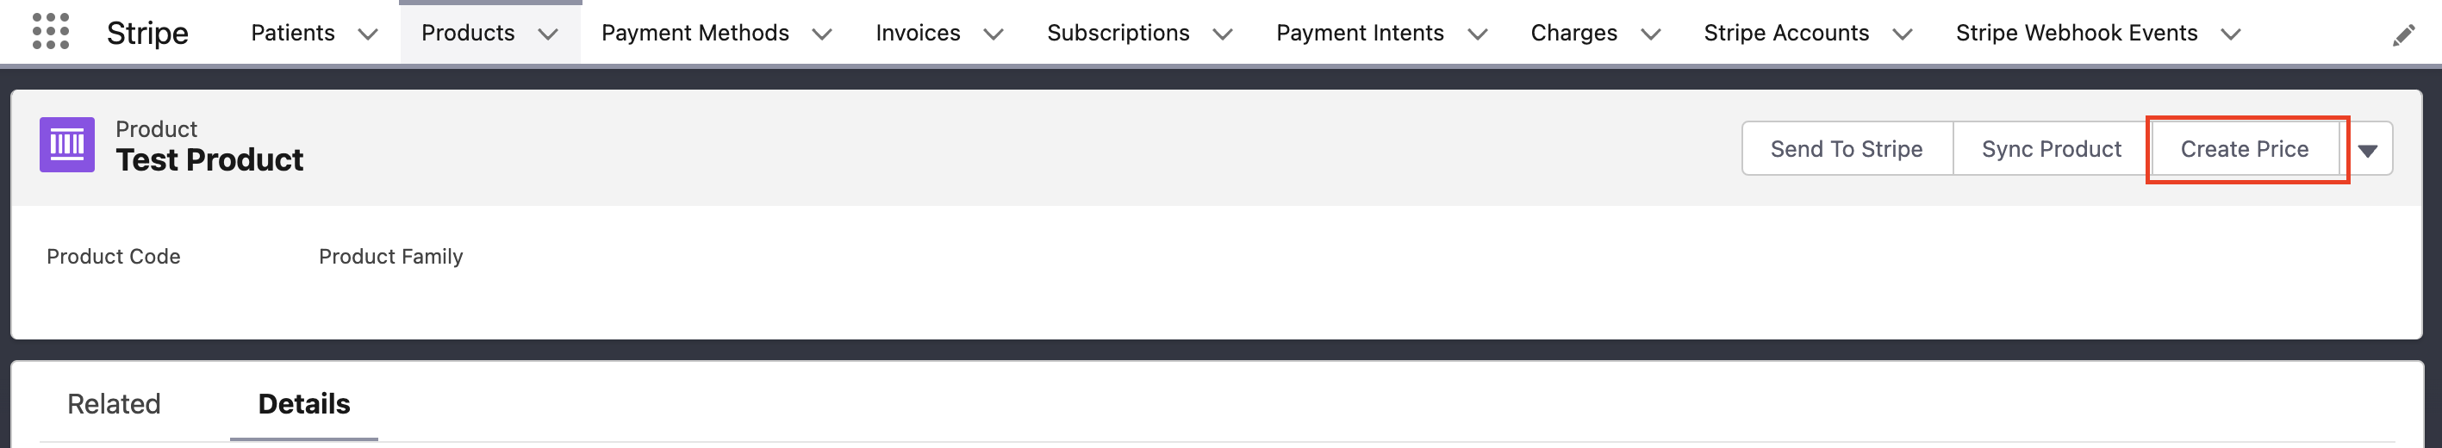Expand the Patients tab dropdown chevron
Image resolution: width=2442 pixels, height=448 pixels.
click(368, 35)
